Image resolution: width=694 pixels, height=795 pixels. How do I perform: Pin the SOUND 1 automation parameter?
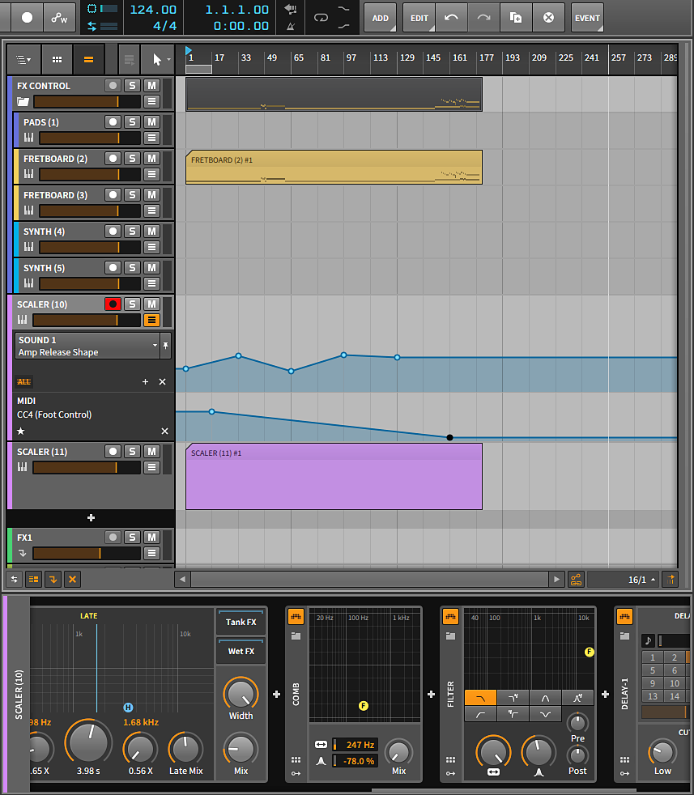165,346
